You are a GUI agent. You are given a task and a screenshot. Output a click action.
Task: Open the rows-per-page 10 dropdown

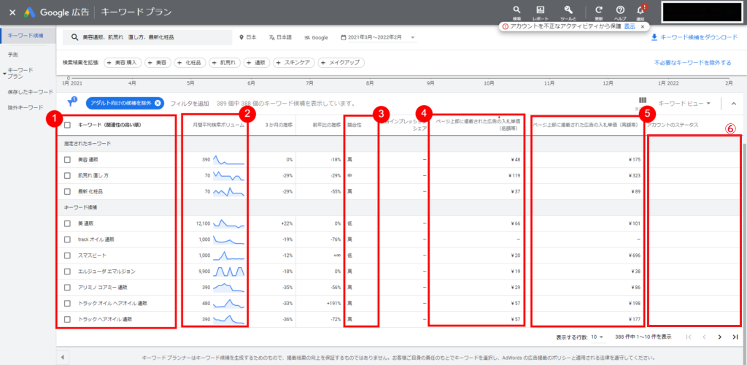[597, 337]
